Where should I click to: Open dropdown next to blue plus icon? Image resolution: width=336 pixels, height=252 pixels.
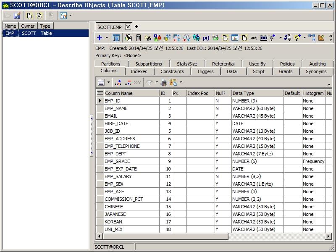pyautogui.click(x=107, y=38)
